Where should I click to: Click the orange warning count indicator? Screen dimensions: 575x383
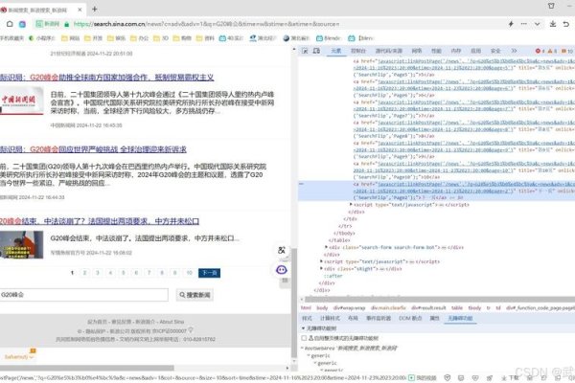click(x=552, y=51)
